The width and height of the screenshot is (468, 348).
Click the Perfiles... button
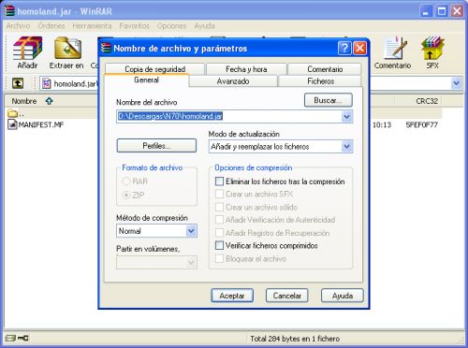point(156,146)
